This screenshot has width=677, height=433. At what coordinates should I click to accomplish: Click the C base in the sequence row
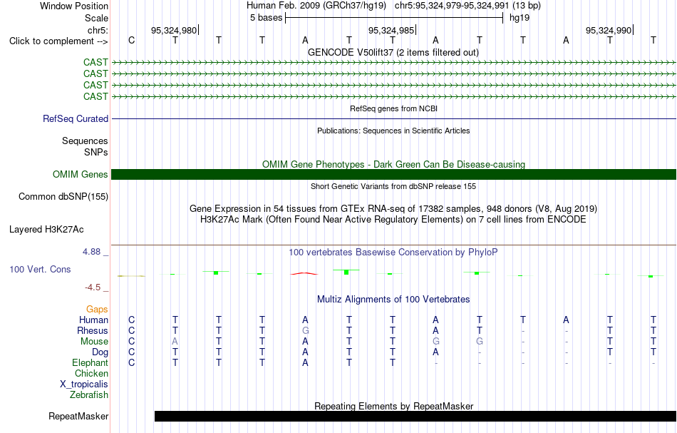coord(132,41)
